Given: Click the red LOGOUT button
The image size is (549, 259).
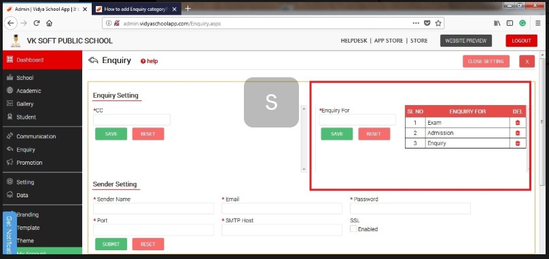Looking at the screenshot, I should click(x=521, y=41).
